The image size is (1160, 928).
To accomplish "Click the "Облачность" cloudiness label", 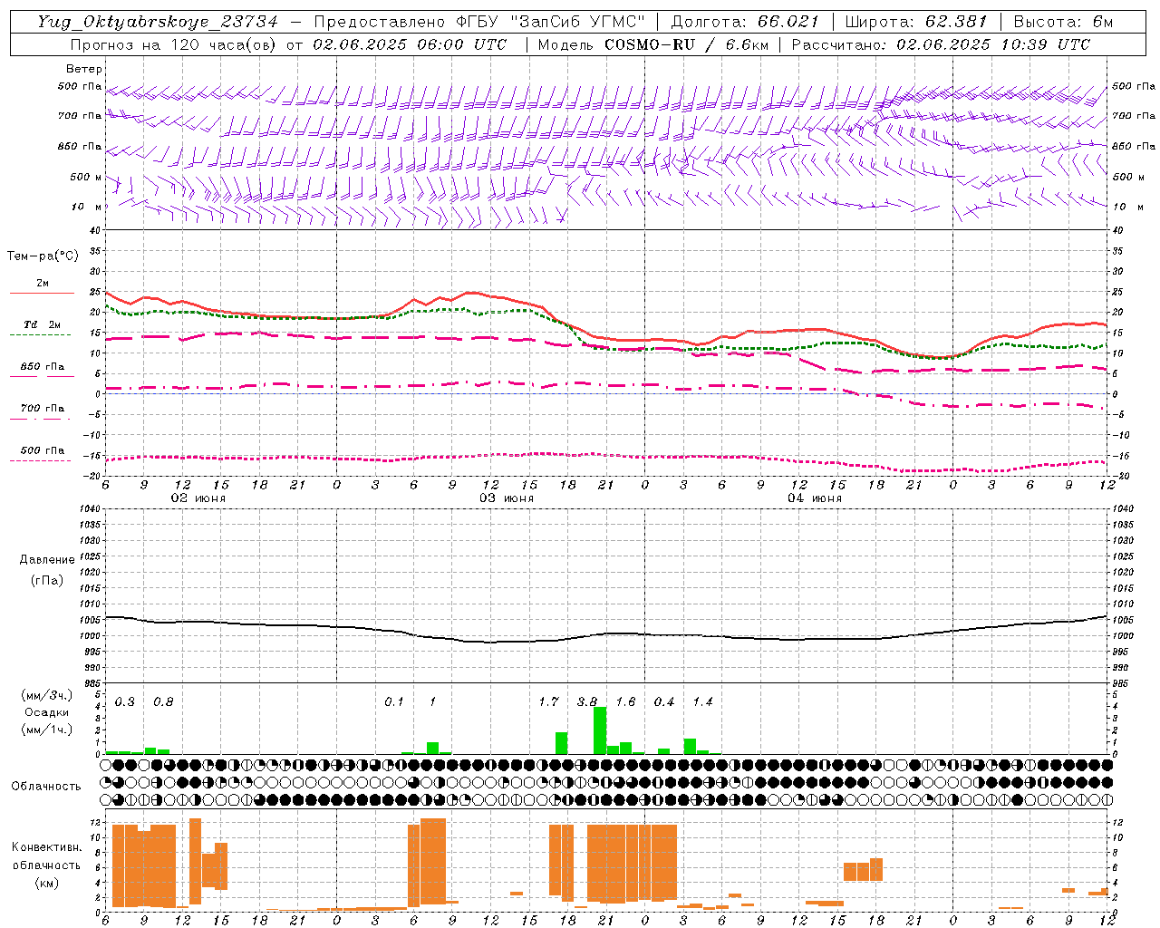I will [x=46, y=786].
